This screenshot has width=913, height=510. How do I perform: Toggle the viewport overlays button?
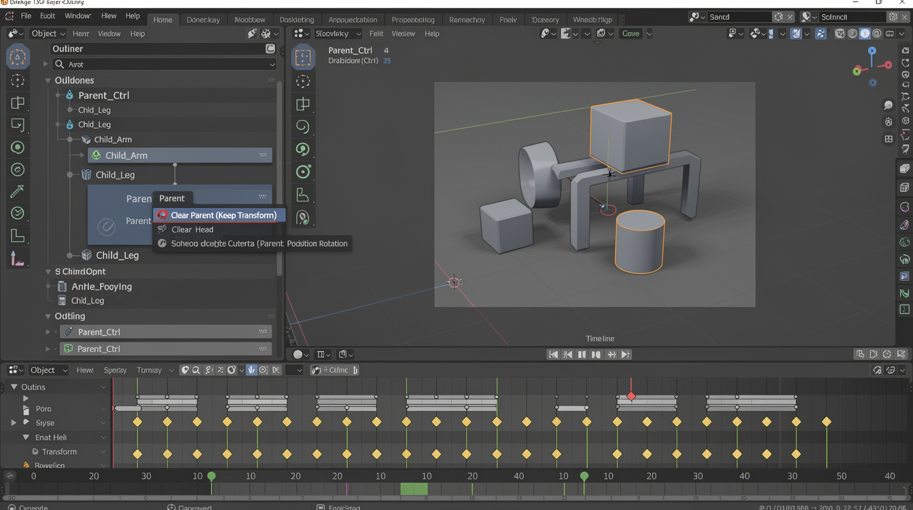[795, 33]
